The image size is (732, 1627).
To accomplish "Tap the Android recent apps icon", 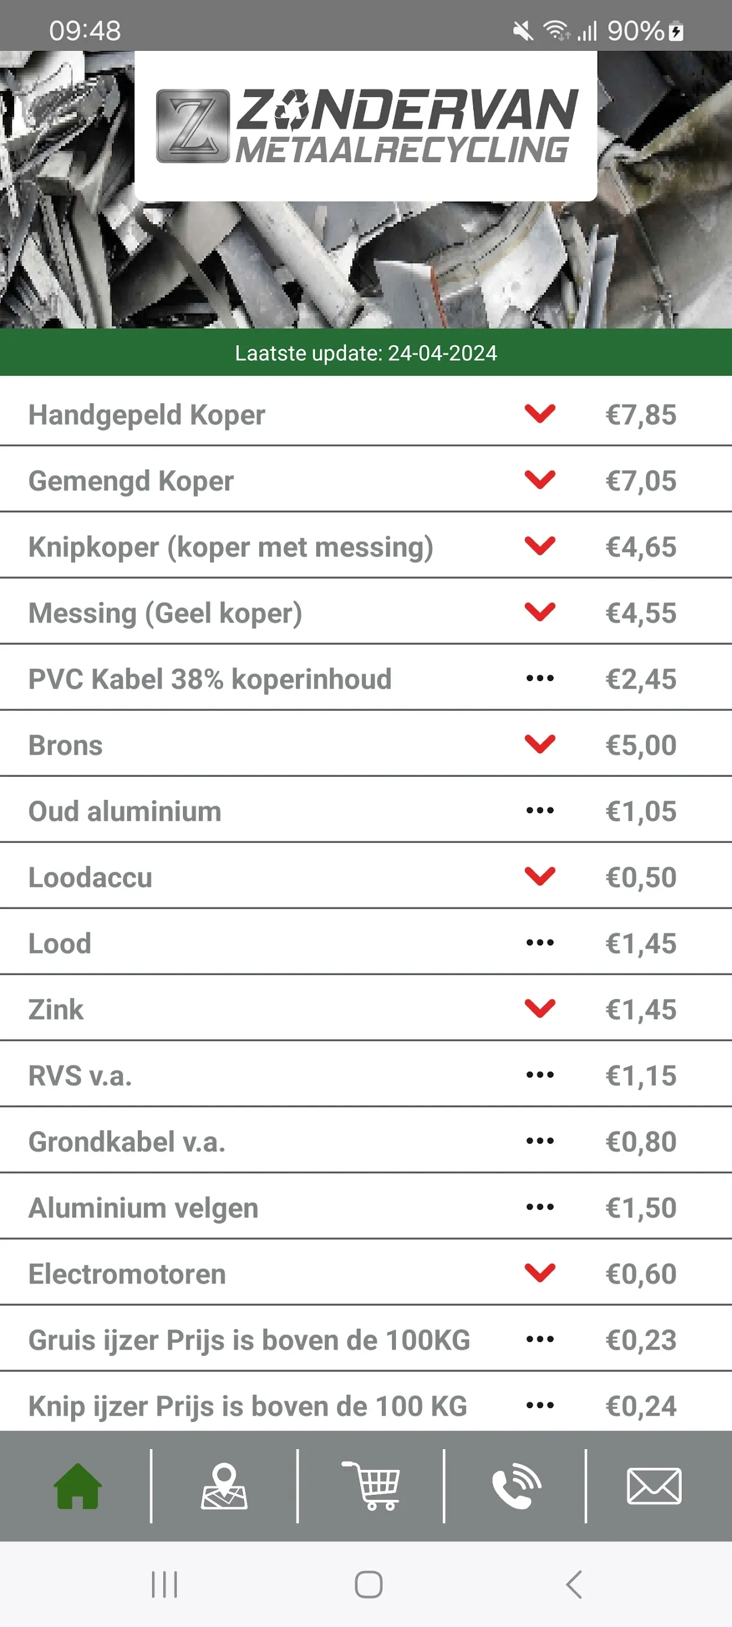I will [164, 1584].
